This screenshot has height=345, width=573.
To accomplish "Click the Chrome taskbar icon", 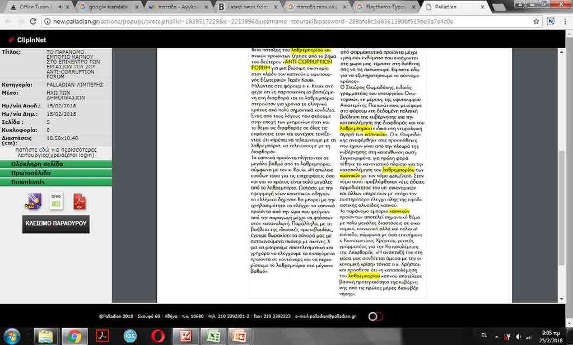I will [x=74, y=336].
